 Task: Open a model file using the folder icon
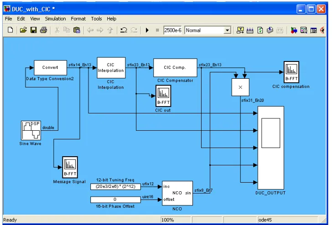[x=23, y=30]
